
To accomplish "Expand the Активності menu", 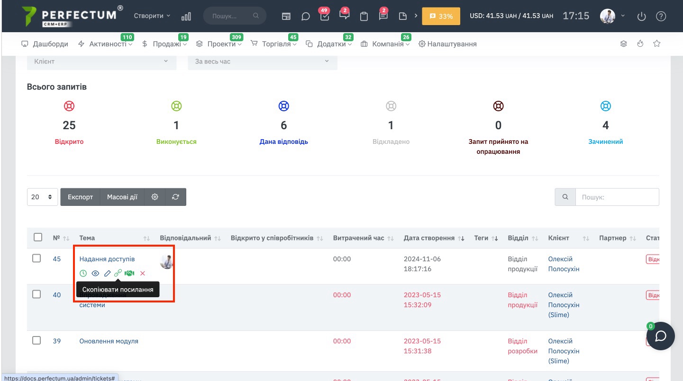I will [x=105, y=44].
